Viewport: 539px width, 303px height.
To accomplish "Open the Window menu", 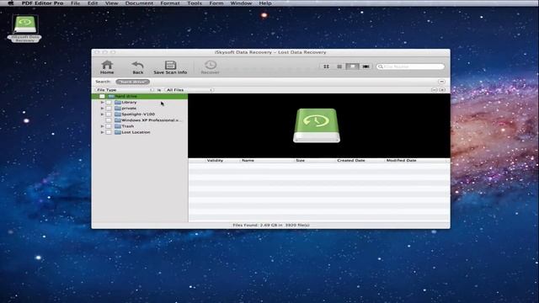I will click(241, 3).
